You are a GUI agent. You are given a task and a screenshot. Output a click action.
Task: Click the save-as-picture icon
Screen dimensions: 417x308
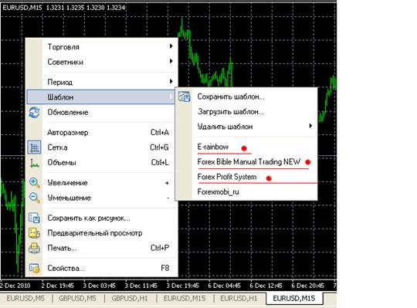34,218
